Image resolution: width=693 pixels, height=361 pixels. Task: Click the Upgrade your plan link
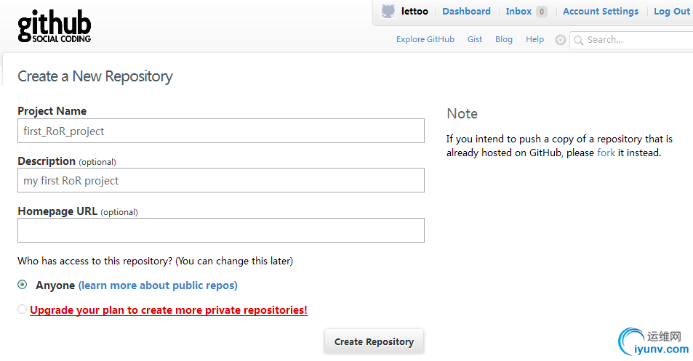click(169, 310)
